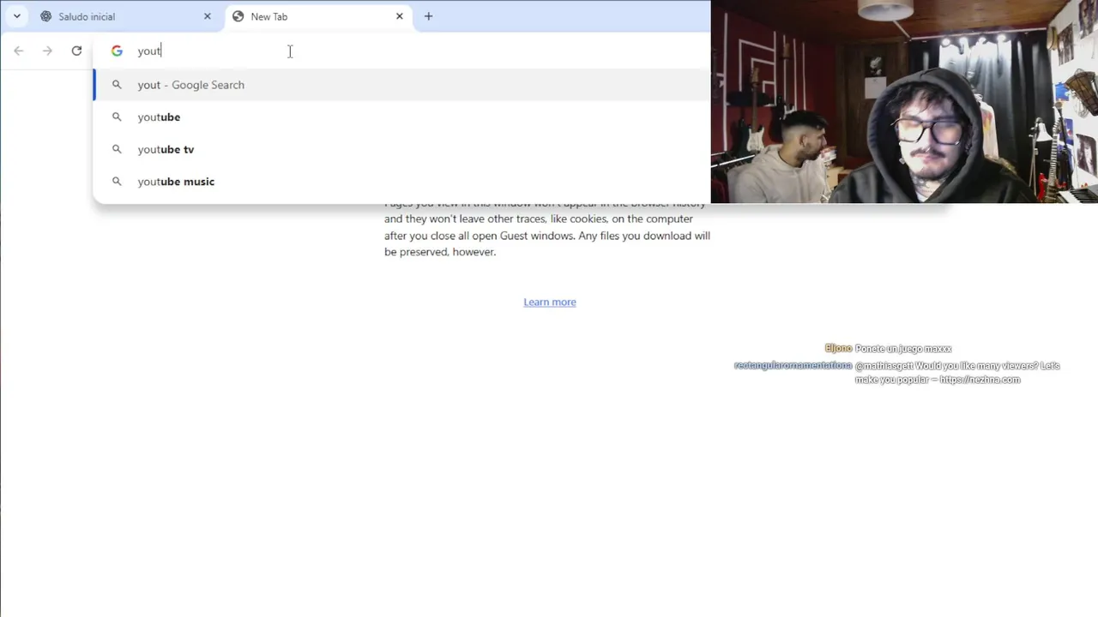The image size is (1098, 617).
Task: Open the tab search dropdown arrow
Action: tap(16, 16)
